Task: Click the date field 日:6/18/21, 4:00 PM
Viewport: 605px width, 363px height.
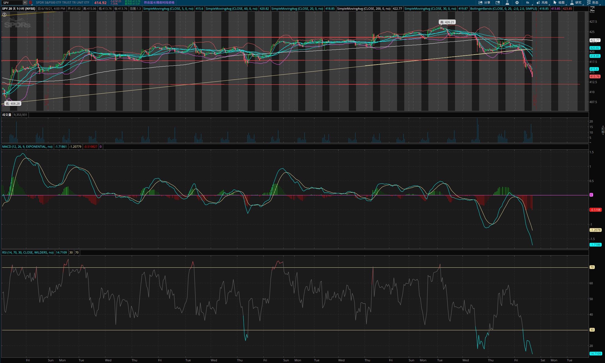Action: tap(51, 9)
